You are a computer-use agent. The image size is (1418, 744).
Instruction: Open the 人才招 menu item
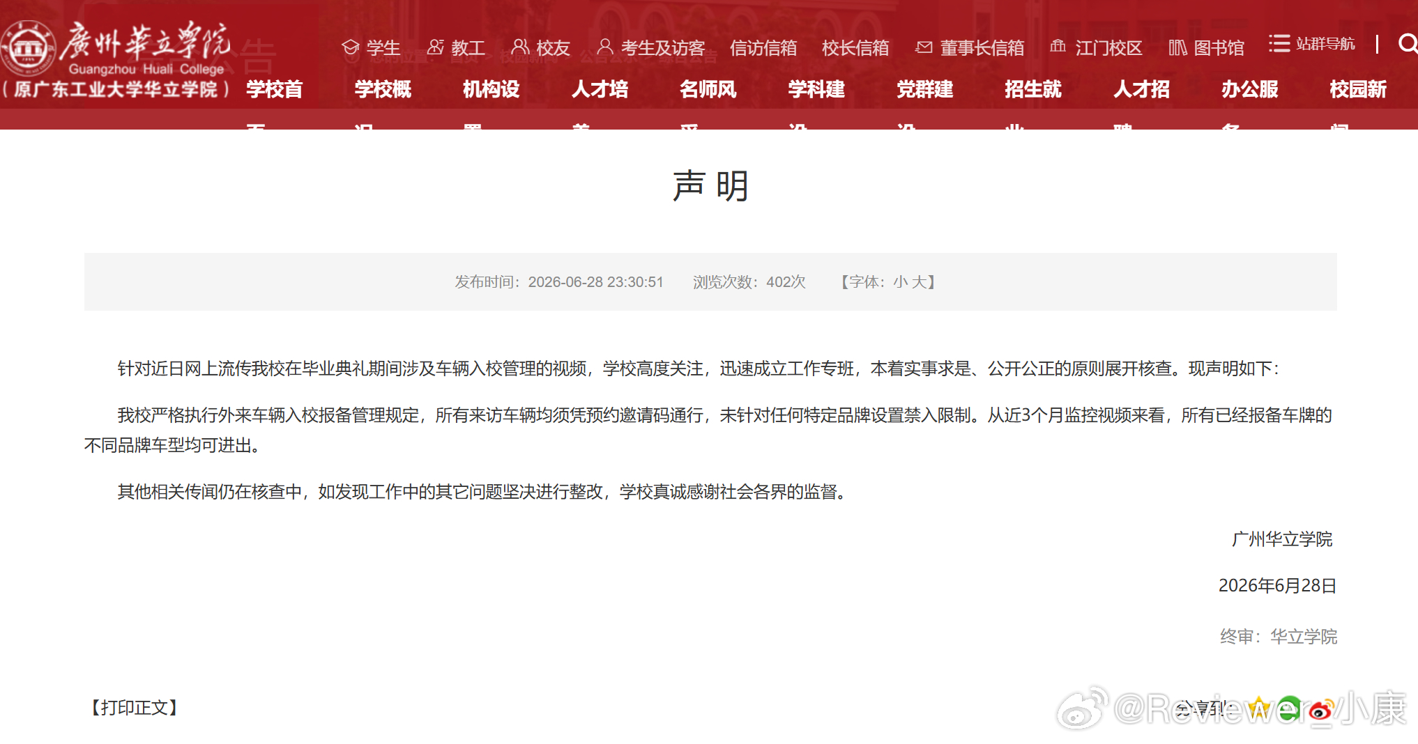pos(1142,89)
